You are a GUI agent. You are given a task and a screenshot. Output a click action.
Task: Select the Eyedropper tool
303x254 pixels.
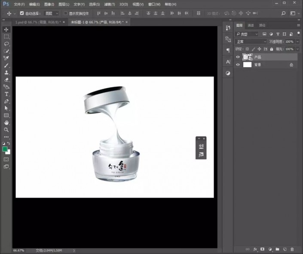[6, 58]
